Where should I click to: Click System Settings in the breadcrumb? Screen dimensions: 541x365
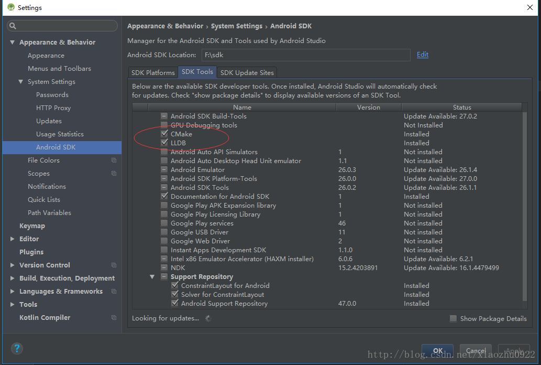pos(237,26)
